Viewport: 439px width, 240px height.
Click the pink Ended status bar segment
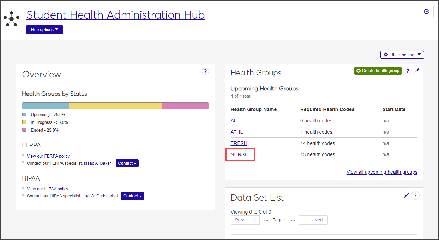point(185,106)
